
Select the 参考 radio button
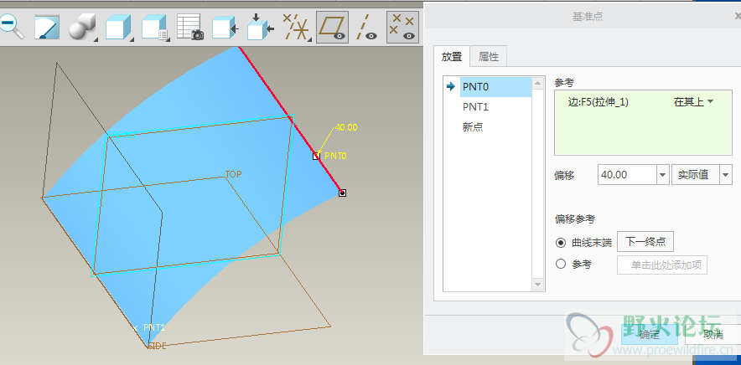point(561,264)
